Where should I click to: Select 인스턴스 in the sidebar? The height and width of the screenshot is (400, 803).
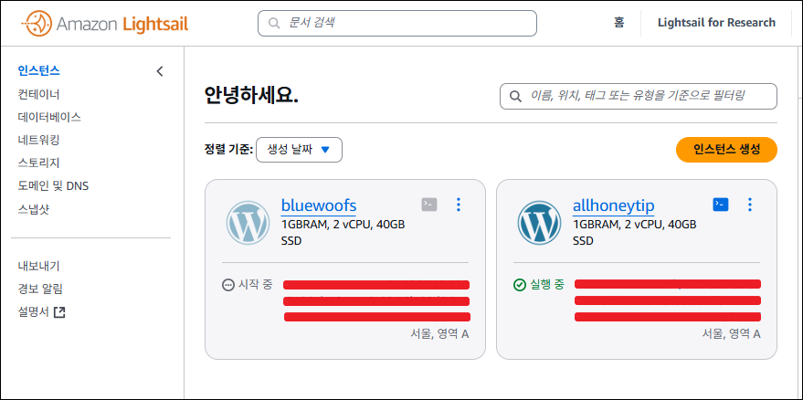39,70
